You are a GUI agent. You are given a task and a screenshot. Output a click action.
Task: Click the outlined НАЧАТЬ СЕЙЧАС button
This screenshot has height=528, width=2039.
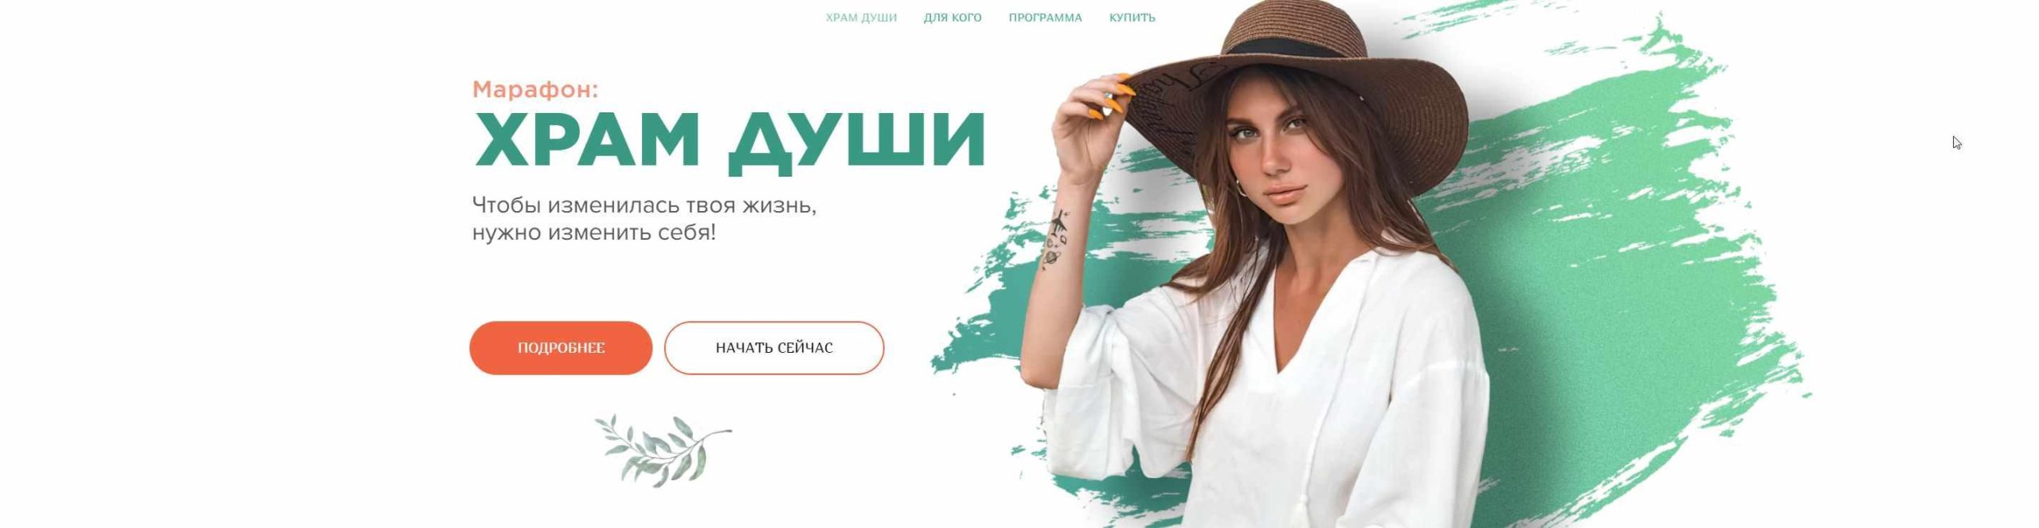774,348
